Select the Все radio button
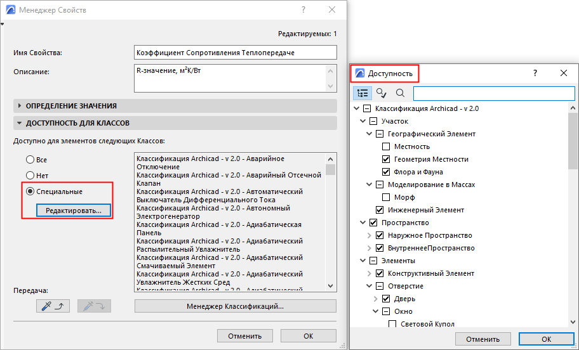 click(x=30, y=160)
